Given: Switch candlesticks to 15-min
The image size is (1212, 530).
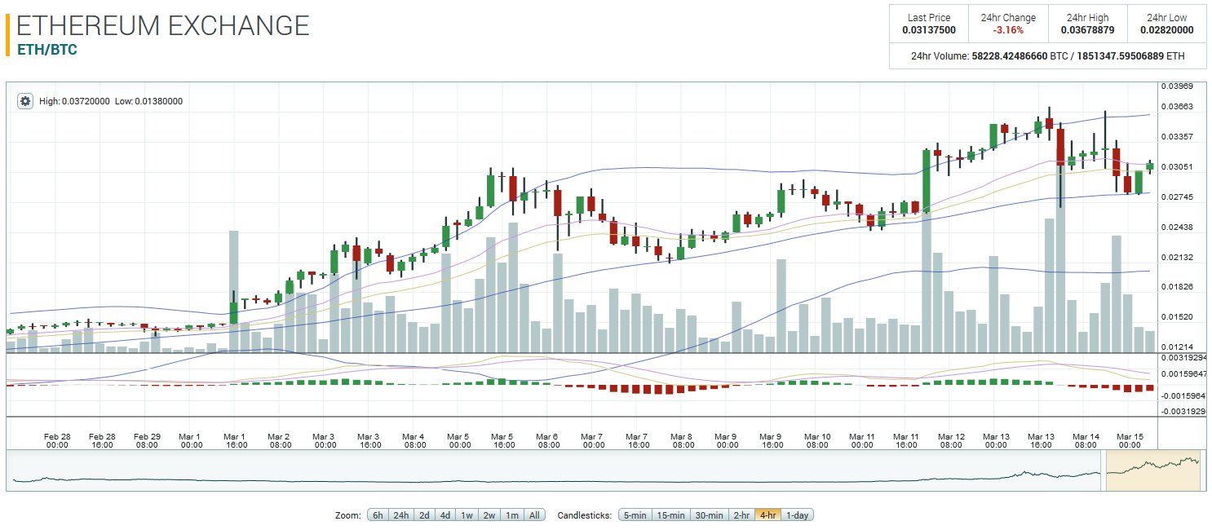Looking at the screenshot, I should 671,515.
